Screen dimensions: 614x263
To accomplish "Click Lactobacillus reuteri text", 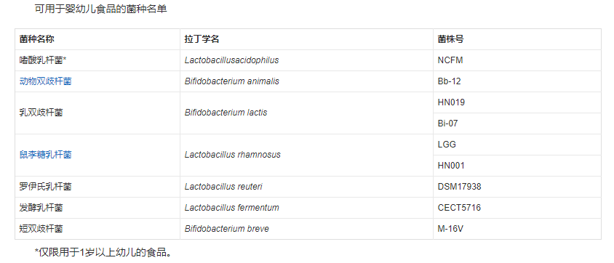I will click(223, 187).
